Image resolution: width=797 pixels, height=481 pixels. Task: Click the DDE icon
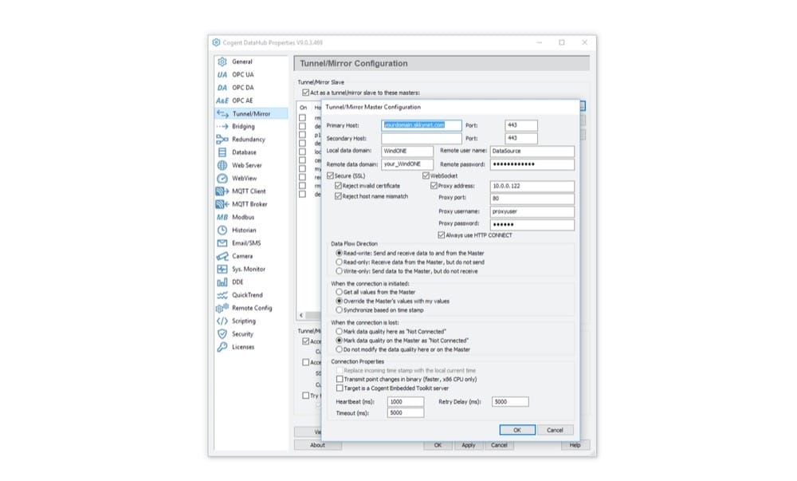(222, 282)
